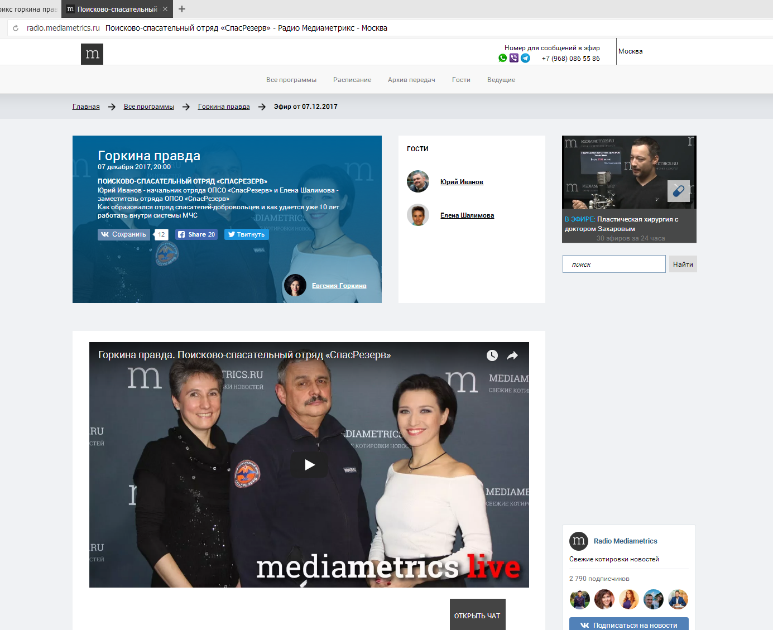Open the Расписание menu item

pyautogui.click(x=352, y=80)
